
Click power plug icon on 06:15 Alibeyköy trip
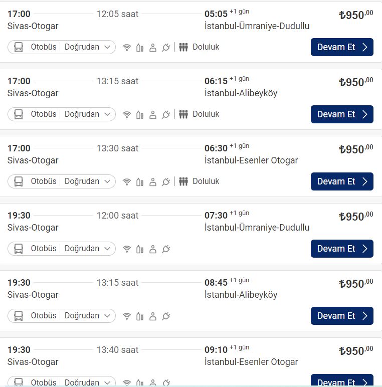click(166, 115)
